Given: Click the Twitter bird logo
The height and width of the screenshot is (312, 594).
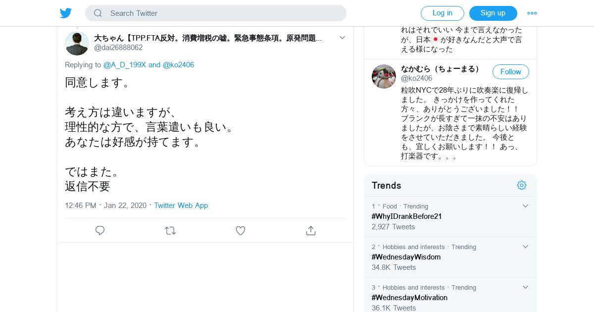Looking at the screenshot, I should 66,13.
